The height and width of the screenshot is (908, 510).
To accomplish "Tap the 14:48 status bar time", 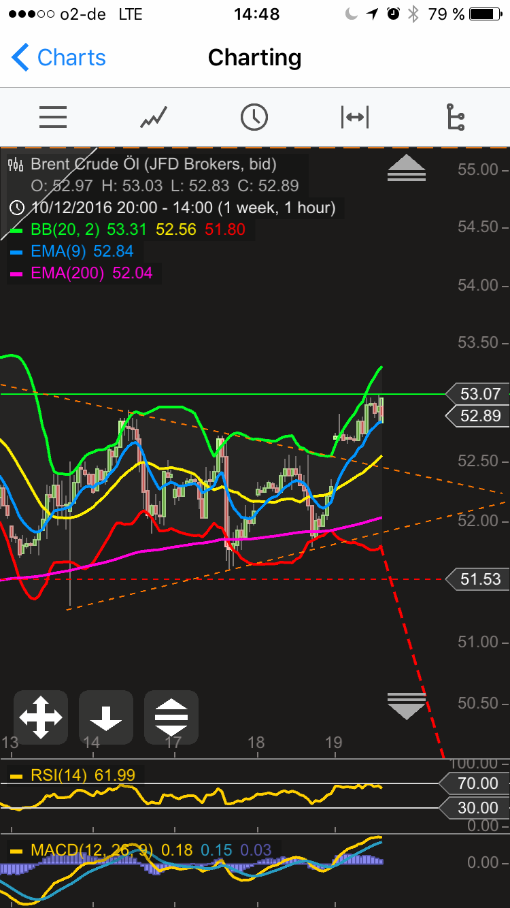I will point(256,14).
